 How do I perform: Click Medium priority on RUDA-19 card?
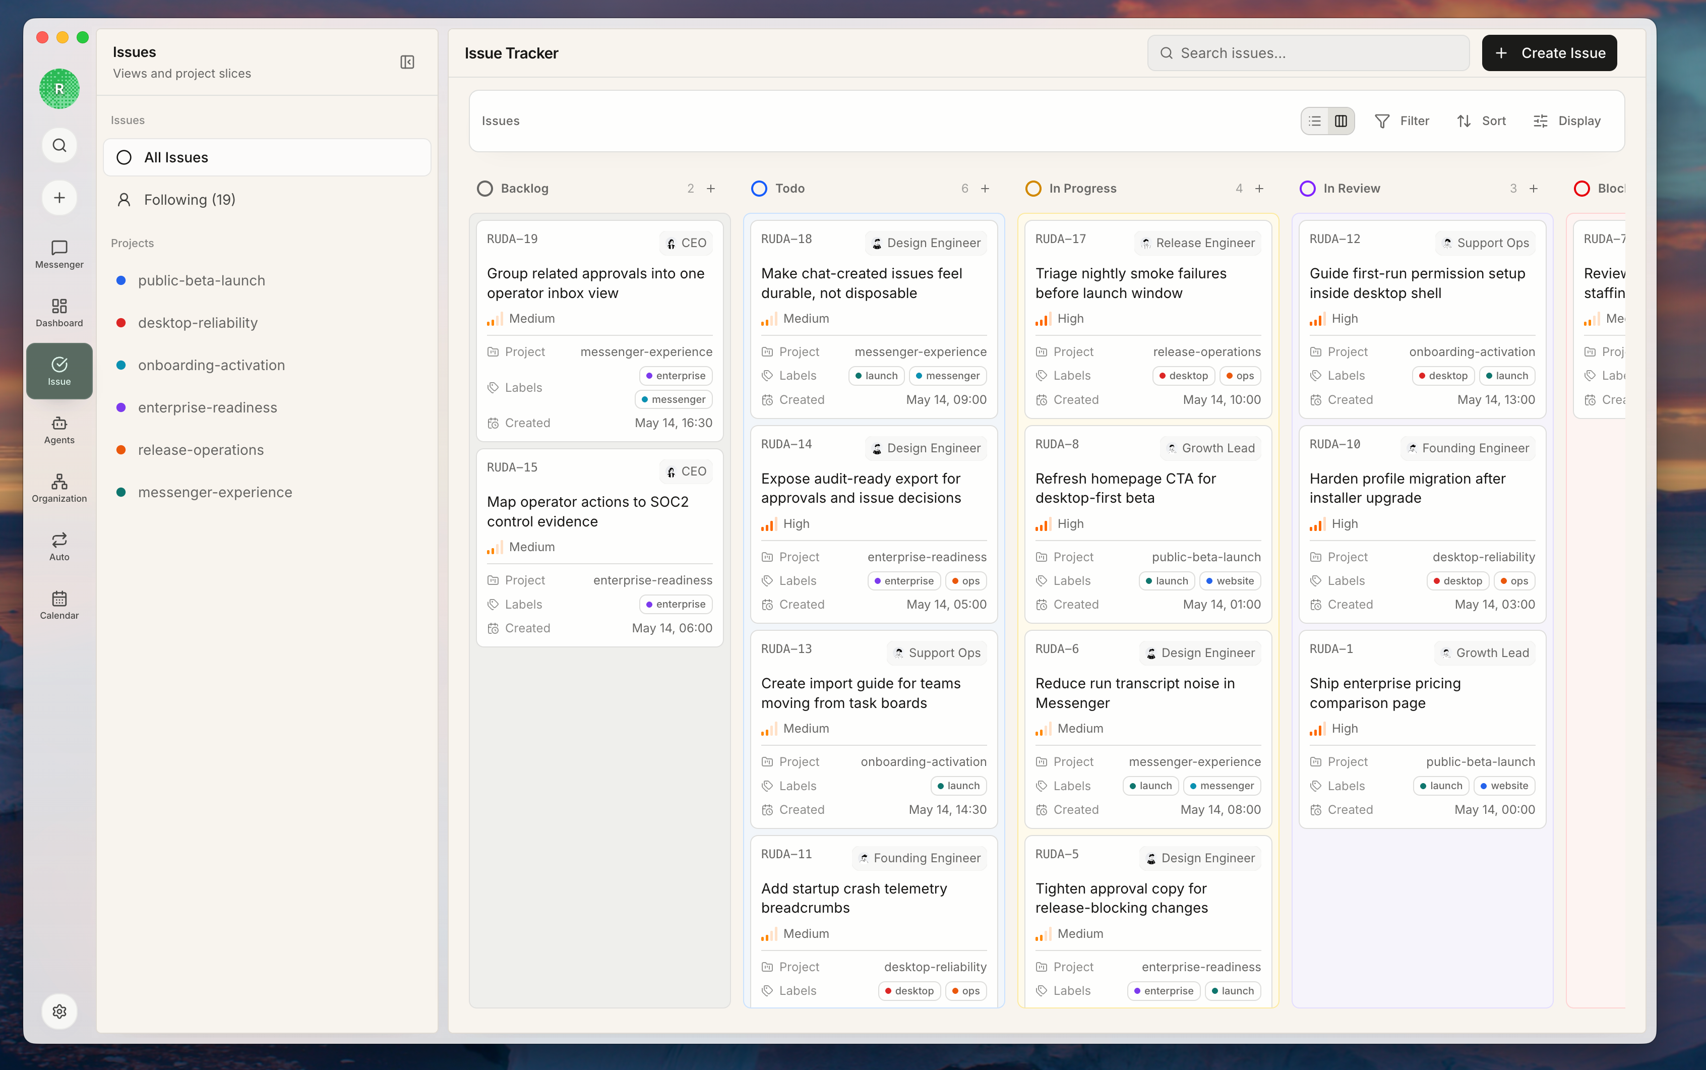coord(521,319)
